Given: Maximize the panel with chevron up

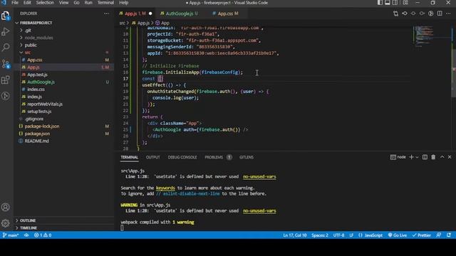Looking at the screenshot, I should (442, 157).
